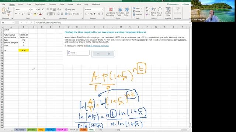
Task: Switch to the Data ribbon tab
Action: click(62, 4)
